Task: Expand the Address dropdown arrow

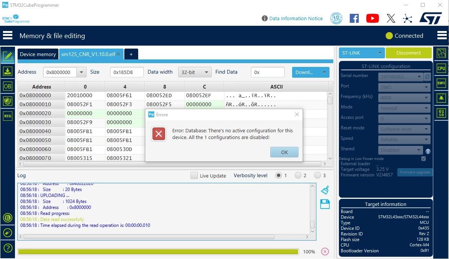Action: [x=81, y=73]
